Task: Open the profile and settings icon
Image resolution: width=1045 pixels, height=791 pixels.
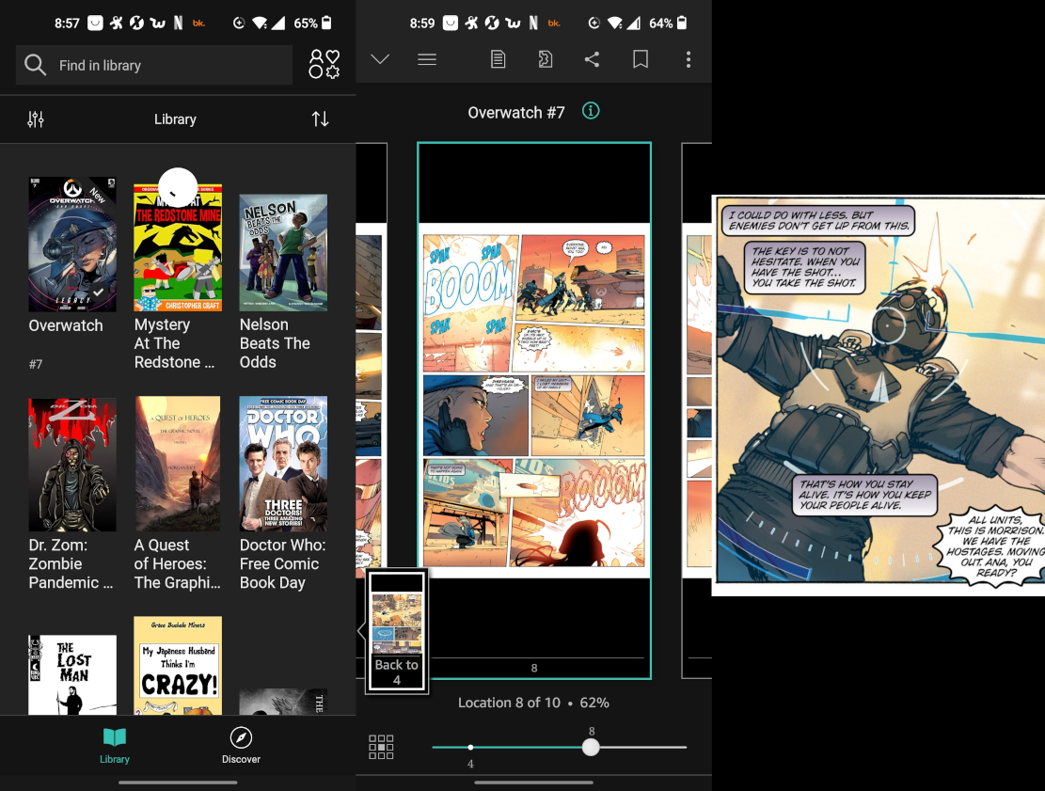Action: [x=324, y=64]
